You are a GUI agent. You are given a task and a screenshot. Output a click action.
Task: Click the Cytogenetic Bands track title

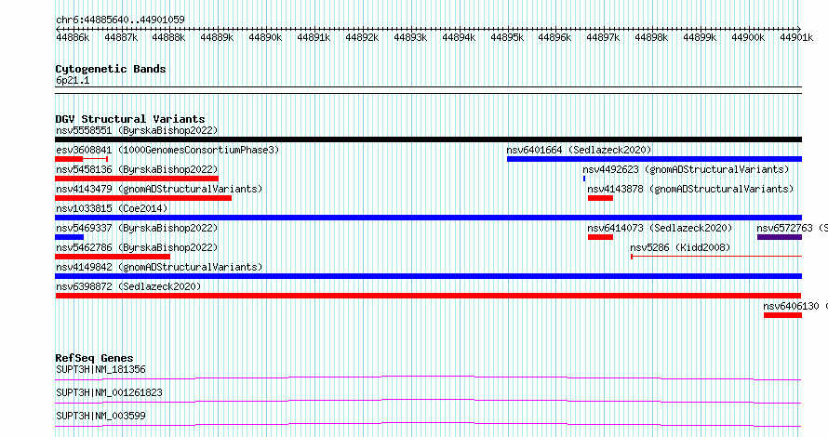111,69
